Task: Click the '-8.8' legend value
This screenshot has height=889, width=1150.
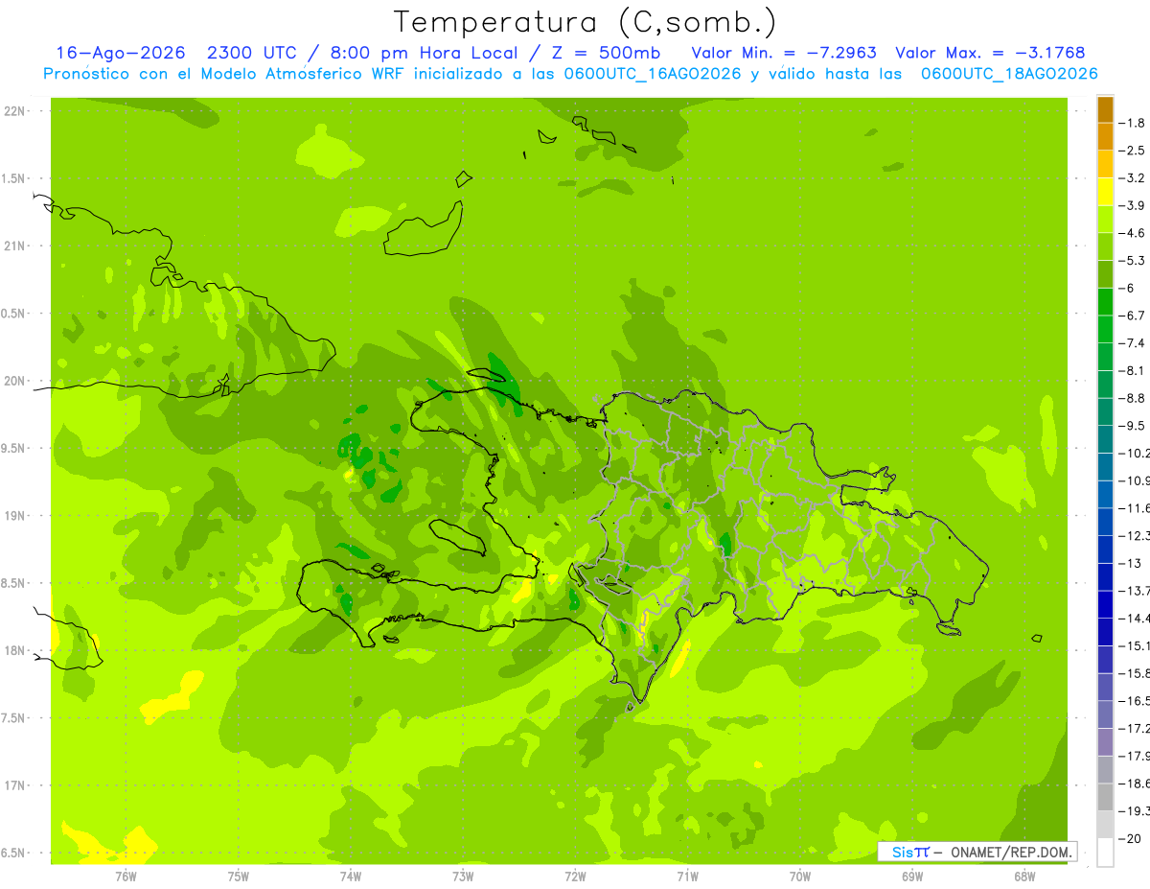Action: tap(1132, 398)
